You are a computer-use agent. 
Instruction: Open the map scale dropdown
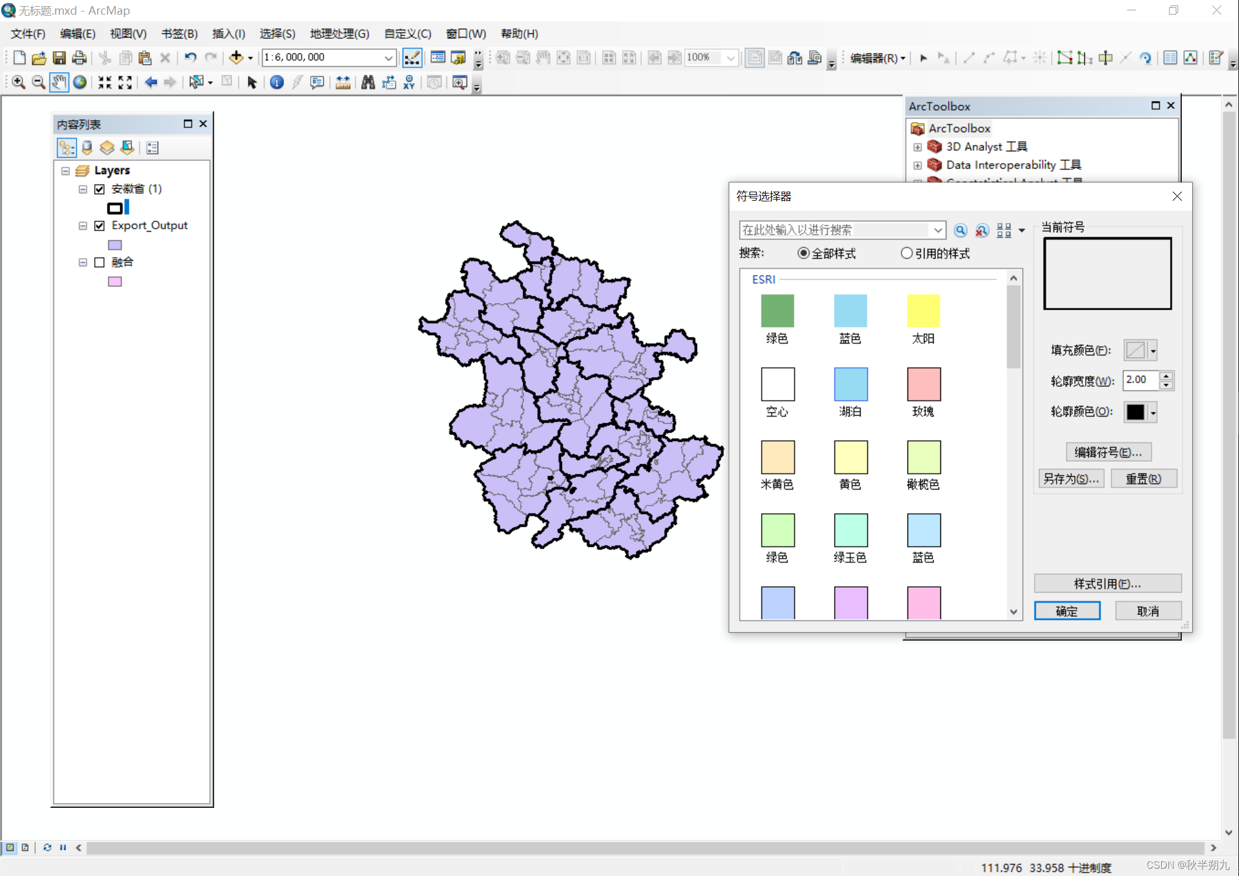pos(388,58)
